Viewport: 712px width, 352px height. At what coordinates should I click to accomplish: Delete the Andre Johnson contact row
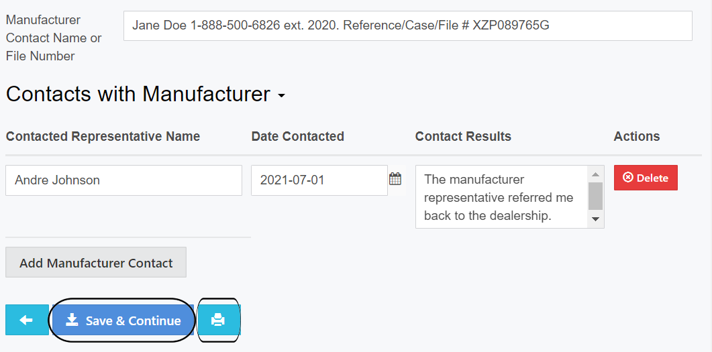pos(646,178)
